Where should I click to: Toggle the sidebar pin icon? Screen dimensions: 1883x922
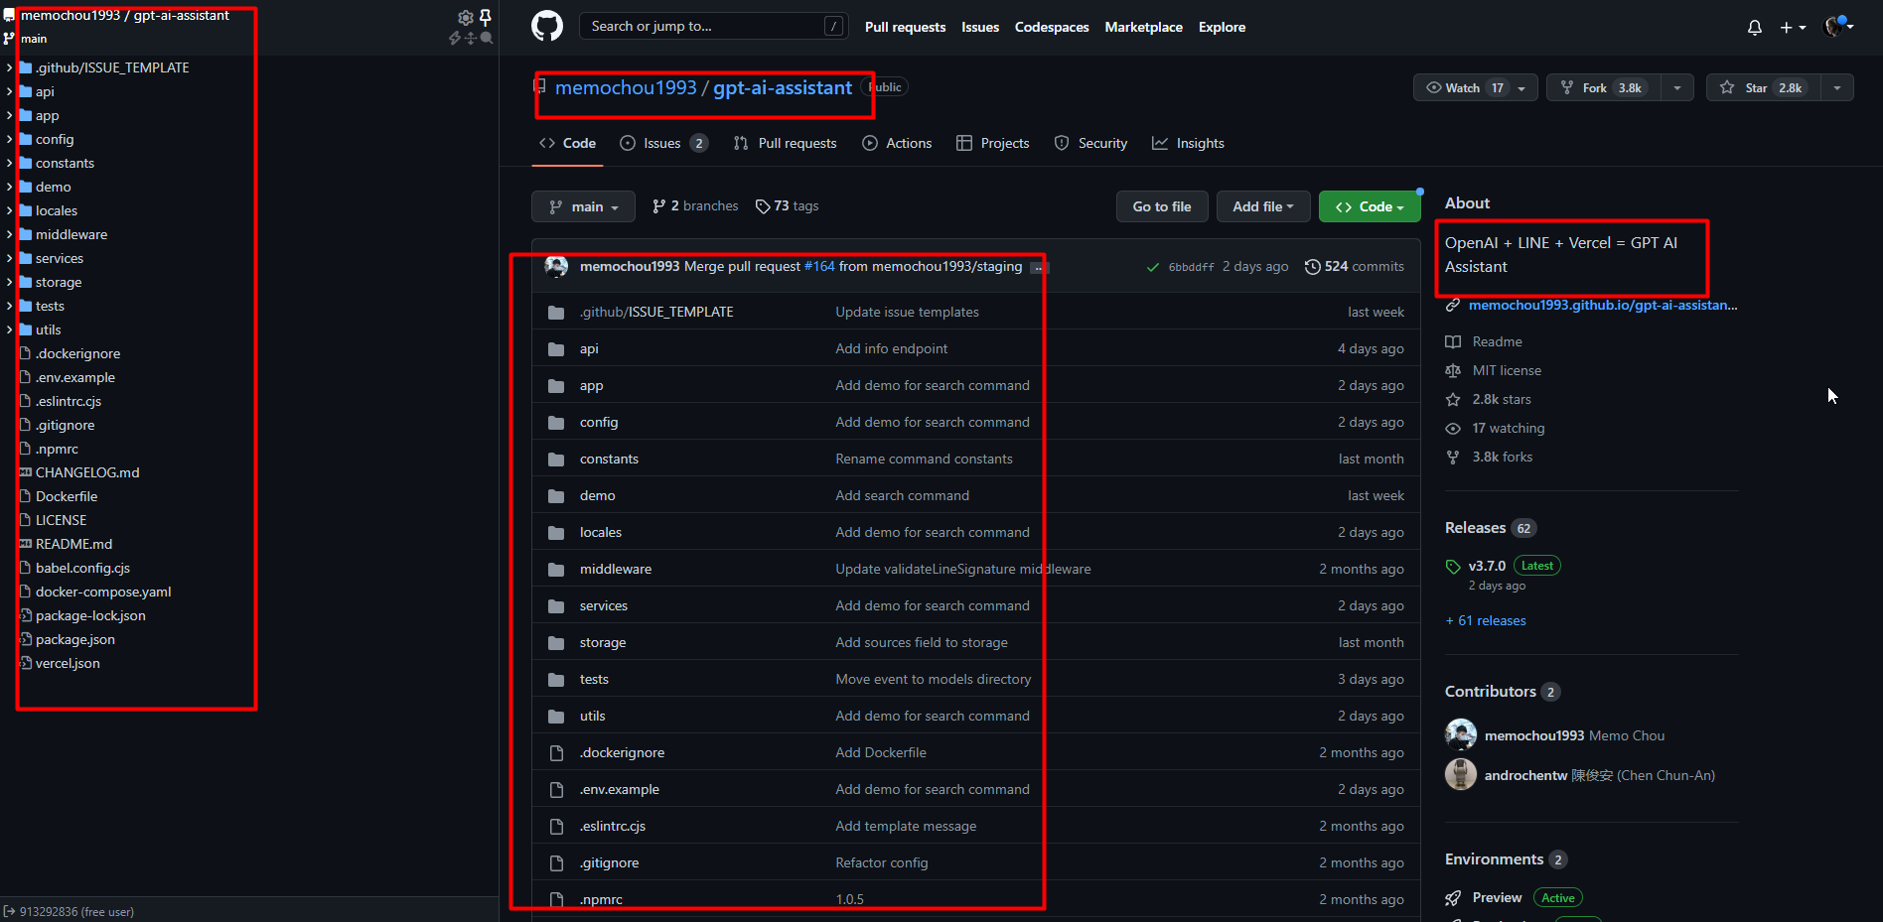pyautogui.click(x=485, y=17)
